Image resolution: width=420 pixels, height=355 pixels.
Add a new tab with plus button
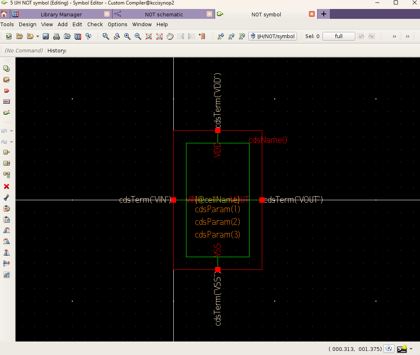(x=324, y=14)
